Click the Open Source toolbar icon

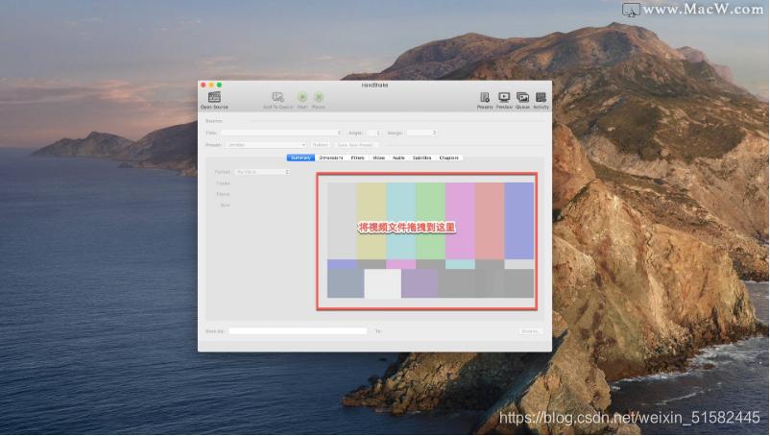pos(214,98)
